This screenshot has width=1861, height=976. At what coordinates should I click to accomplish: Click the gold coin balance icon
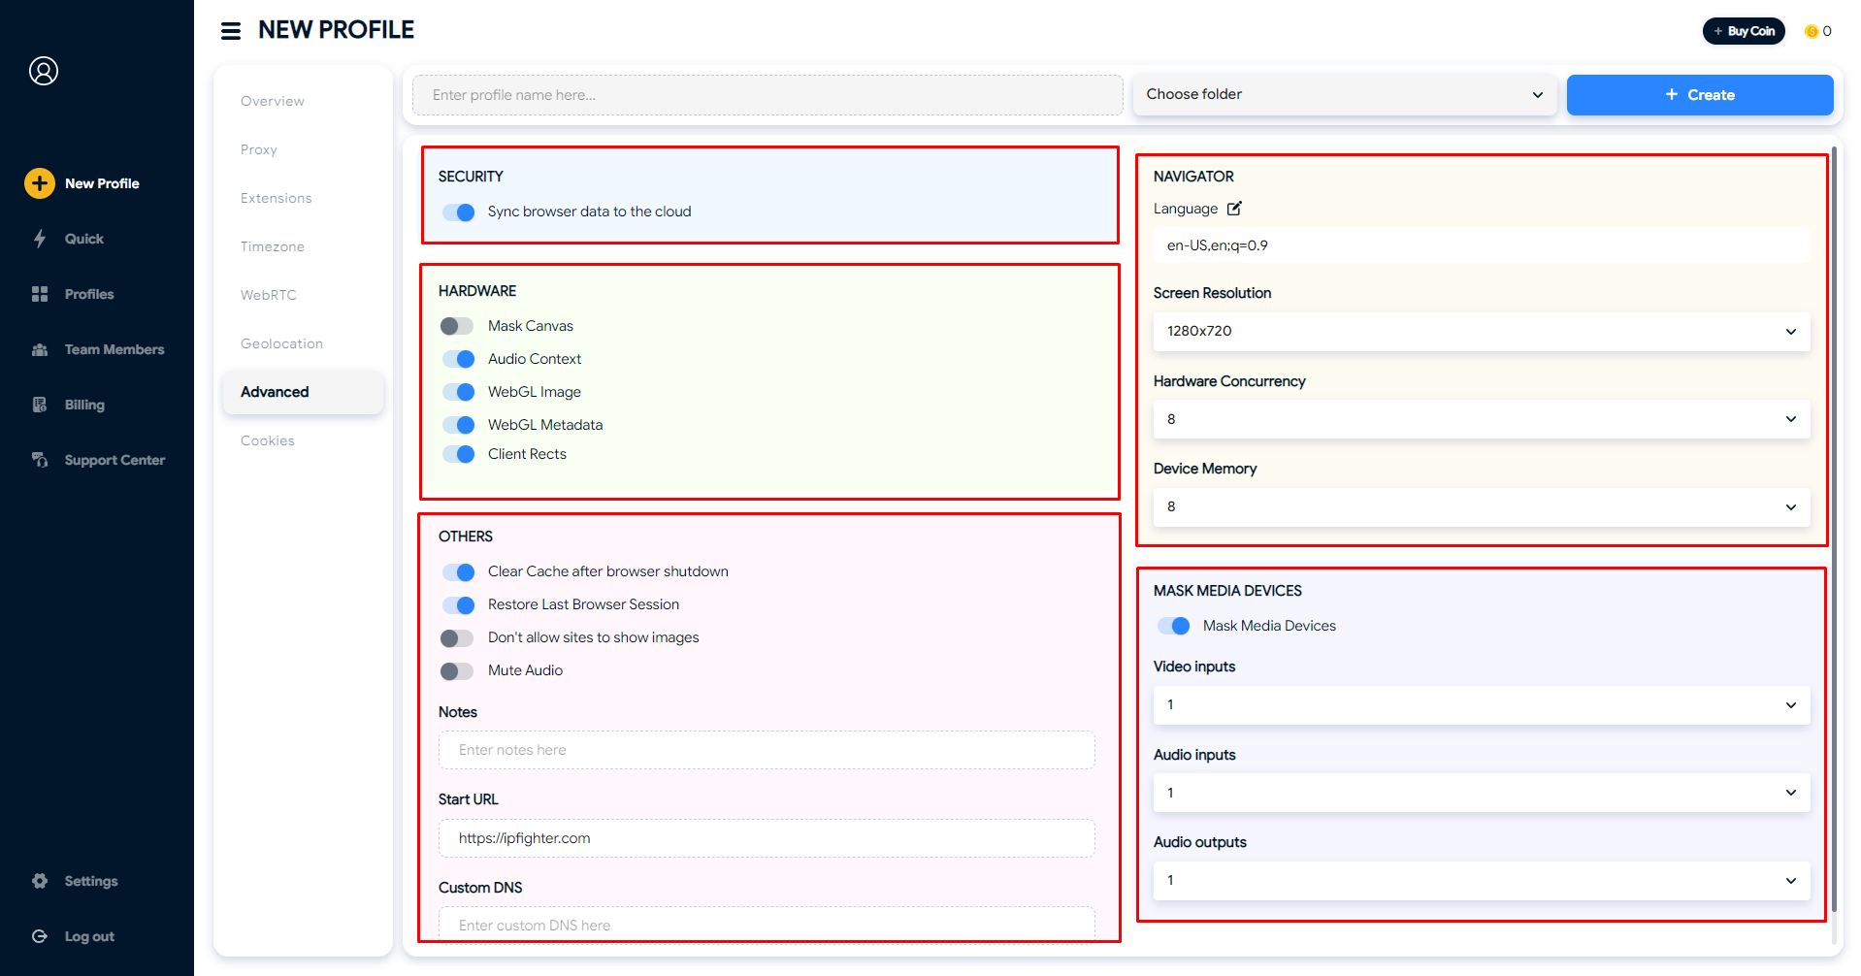[x=1811, y=31]
